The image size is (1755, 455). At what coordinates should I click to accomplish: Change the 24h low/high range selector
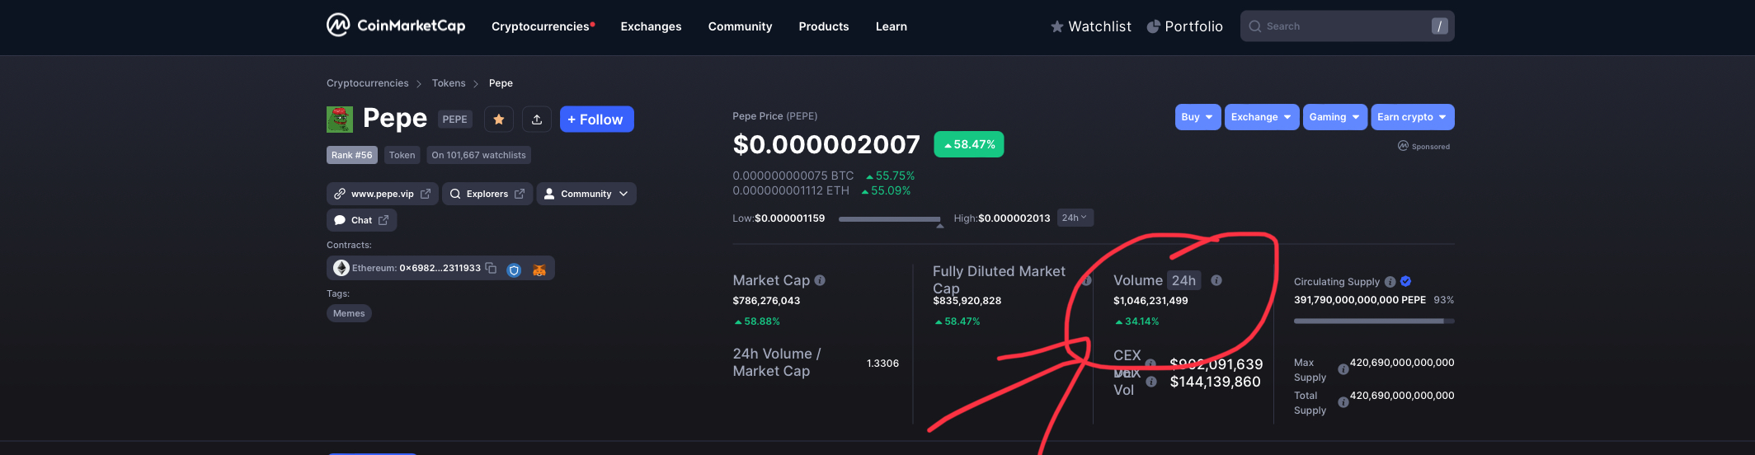(x=1075, y=218)
